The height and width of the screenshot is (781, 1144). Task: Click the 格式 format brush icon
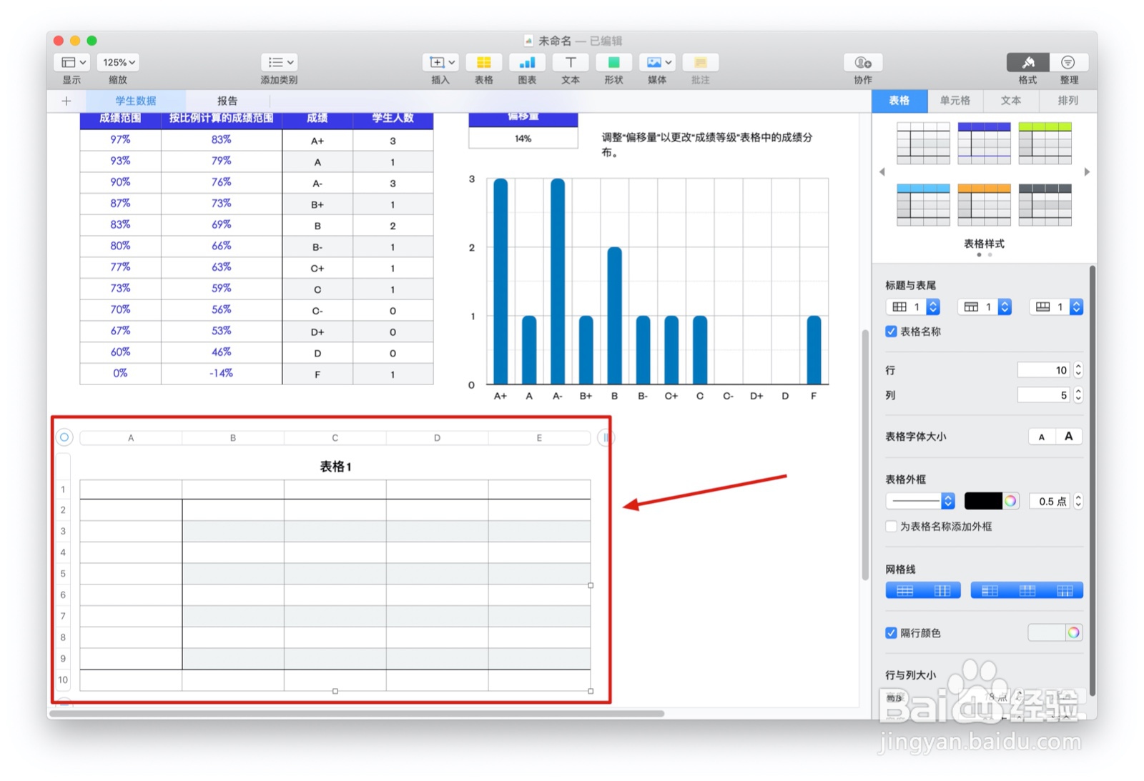click(x=1027, y=63)
